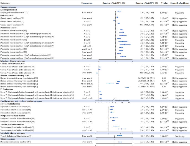This screenshot has width=190, height=146.
Task: Click the 'Bleeding complication incidence[64]' row label
Action: point(16,142)
